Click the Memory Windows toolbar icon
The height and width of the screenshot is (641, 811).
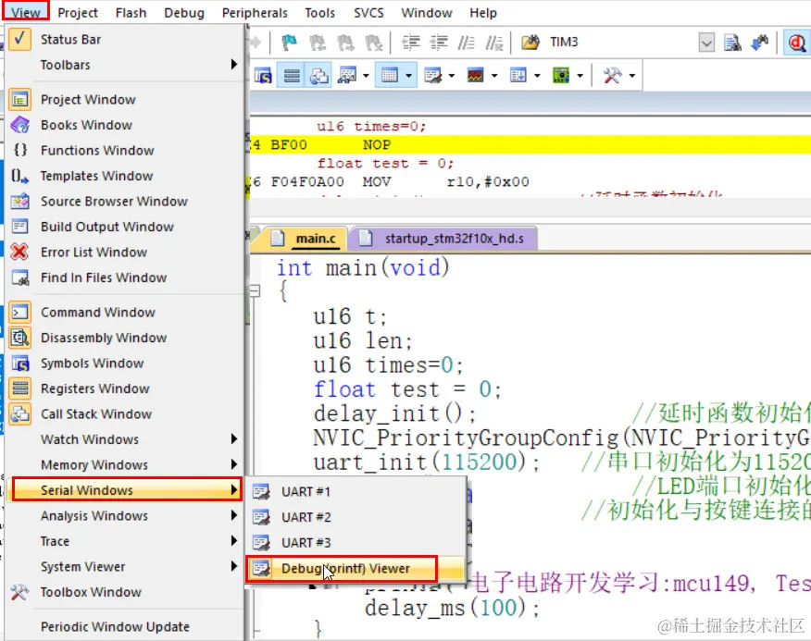click(390, 76)
